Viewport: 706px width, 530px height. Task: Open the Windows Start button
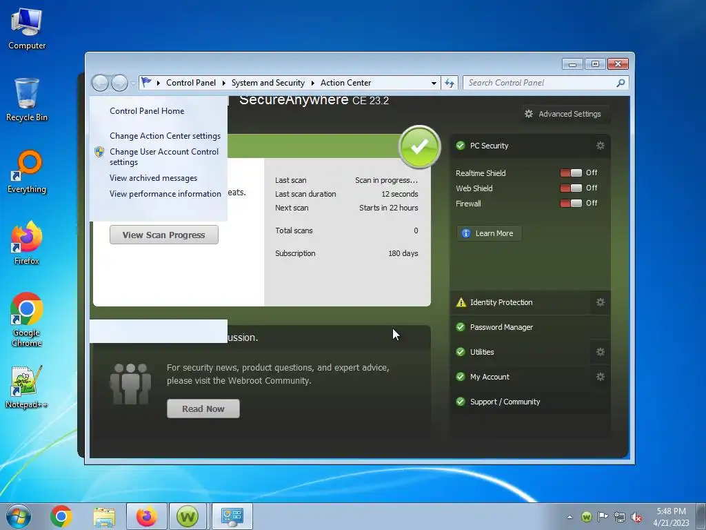pyautogui.click(x=19, y=516)
